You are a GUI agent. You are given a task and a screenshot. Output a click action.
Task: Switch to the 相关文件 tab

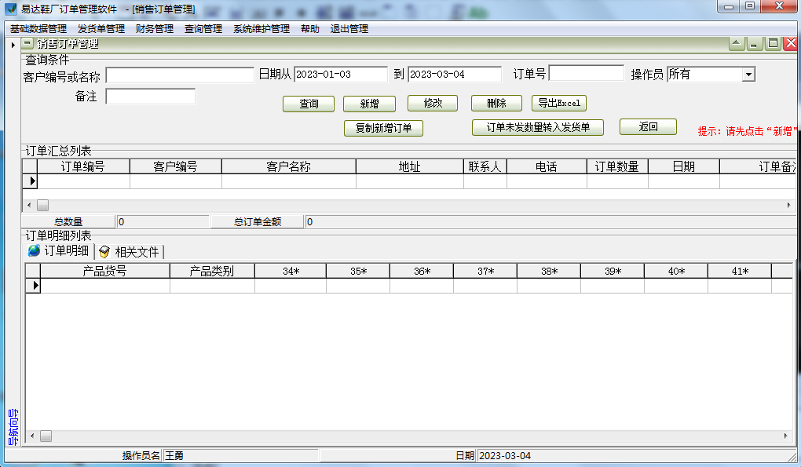pos(130,252)
